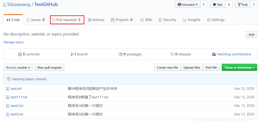Switch to the Code tab
The height and width of the screenshot is (124, 259).
click(13, 20)
